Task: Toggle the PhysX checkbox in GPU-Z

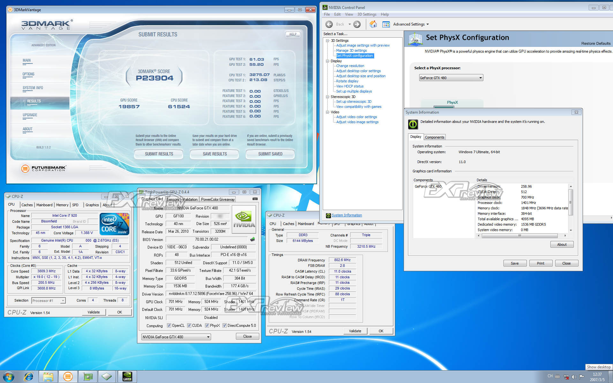Action: 207,326
